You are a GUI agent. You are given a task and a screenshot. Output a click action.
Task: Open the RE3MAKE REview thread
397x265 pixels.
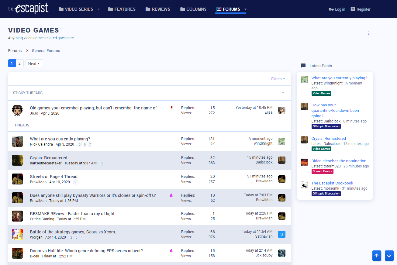click(x=72, y=214)
